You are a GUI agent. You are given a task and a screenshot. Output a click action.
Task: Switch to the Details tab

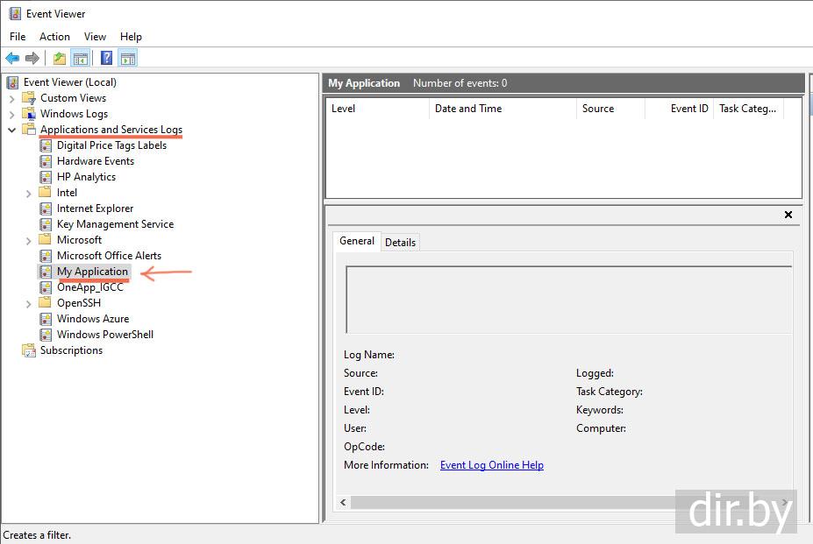(400, 243)
